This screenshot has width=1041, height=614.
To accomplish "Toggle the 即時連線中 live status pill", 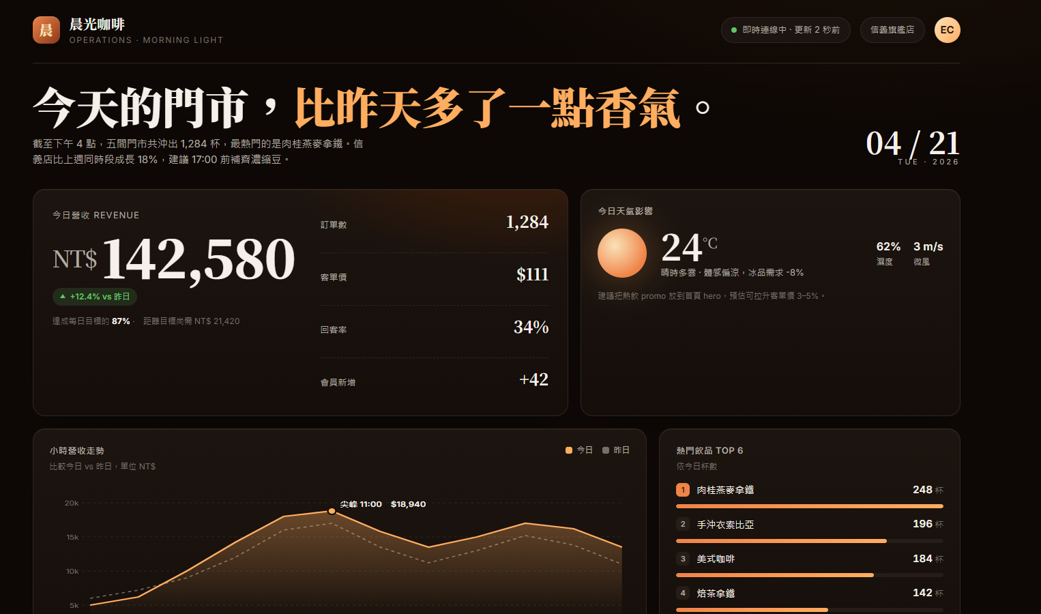I will coord(785,30).
